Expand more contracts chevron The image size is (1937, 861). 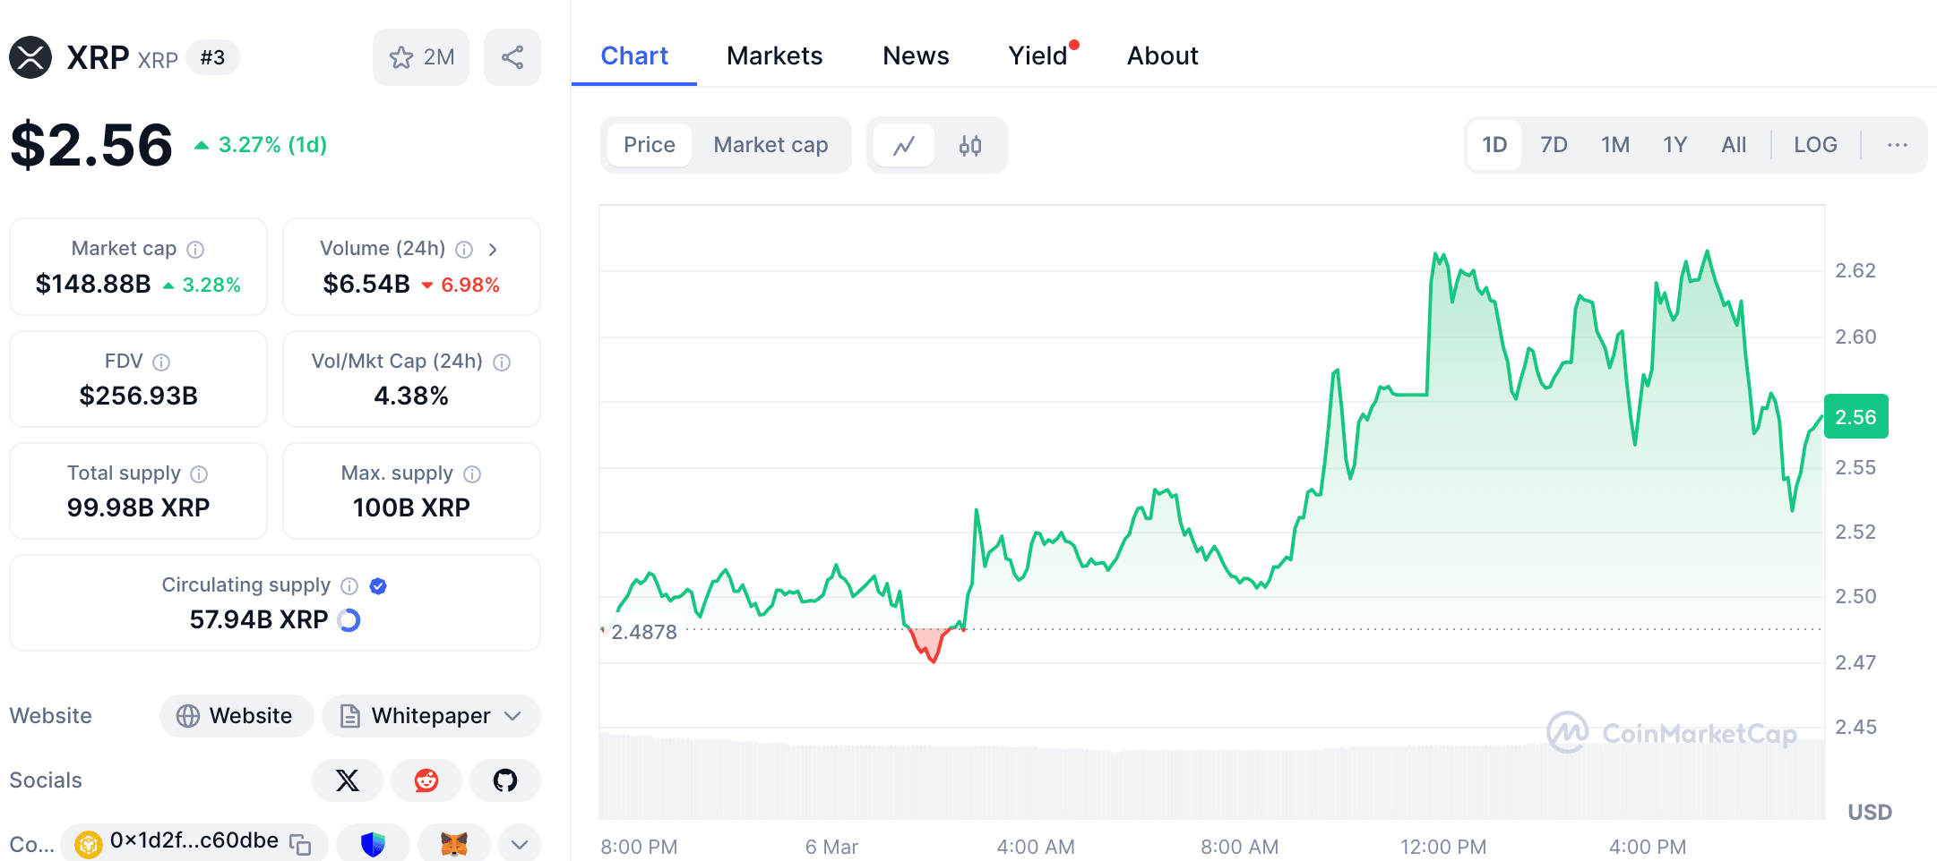coord(520,844)
